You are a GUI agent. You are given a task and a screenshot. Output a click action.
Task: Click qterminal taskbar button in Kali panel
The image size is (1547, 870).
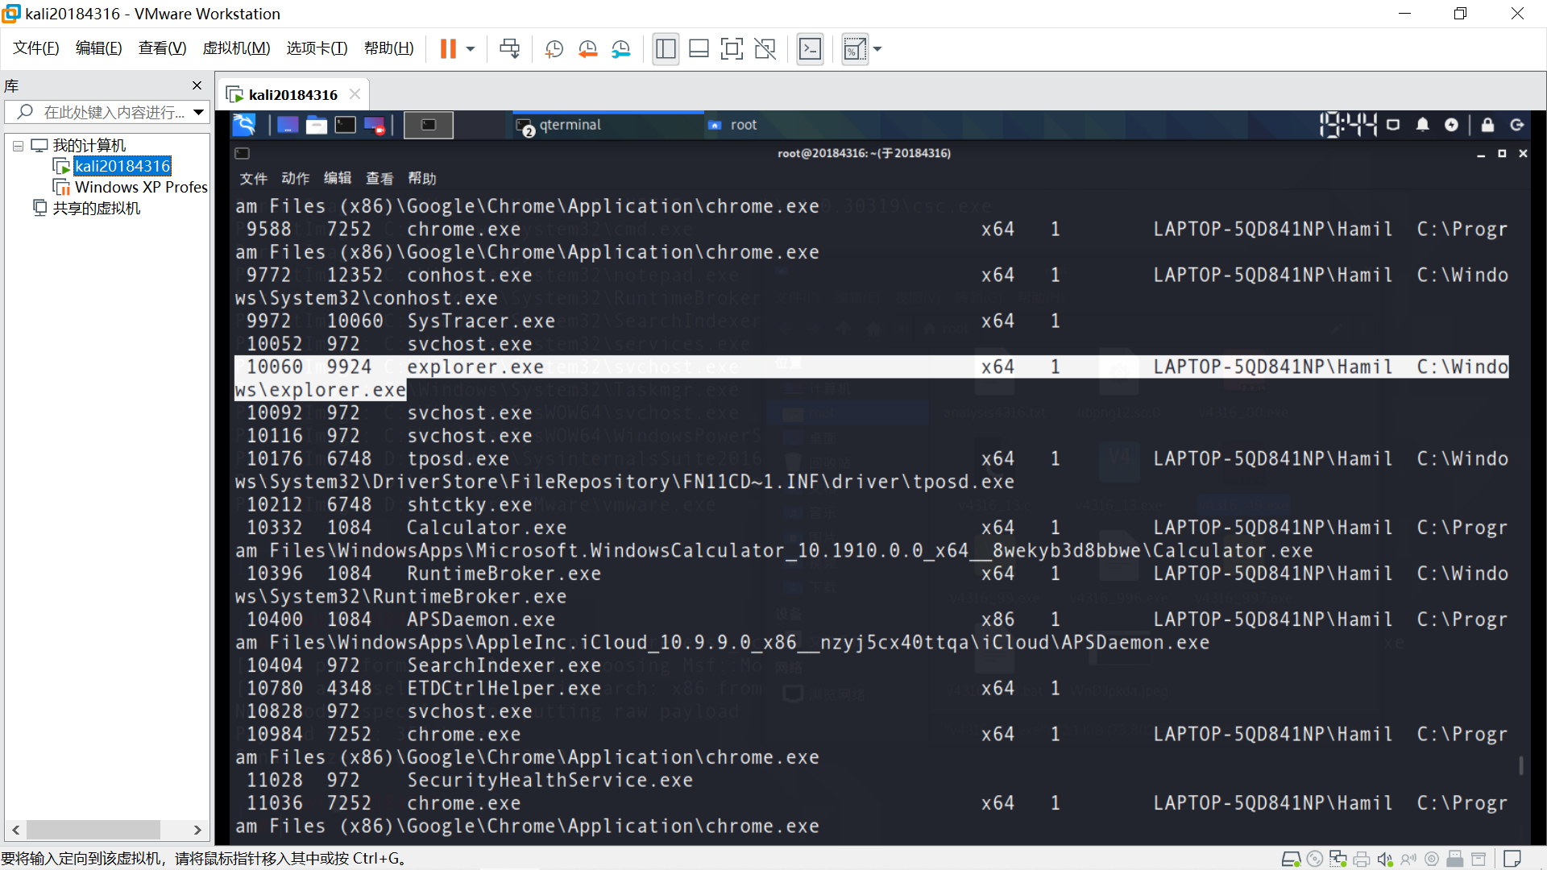pyautogui.click(x=570, y=125)
